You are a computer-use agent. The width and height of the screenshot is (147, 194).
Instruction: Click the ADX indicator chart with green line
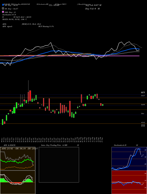(18, 159)
